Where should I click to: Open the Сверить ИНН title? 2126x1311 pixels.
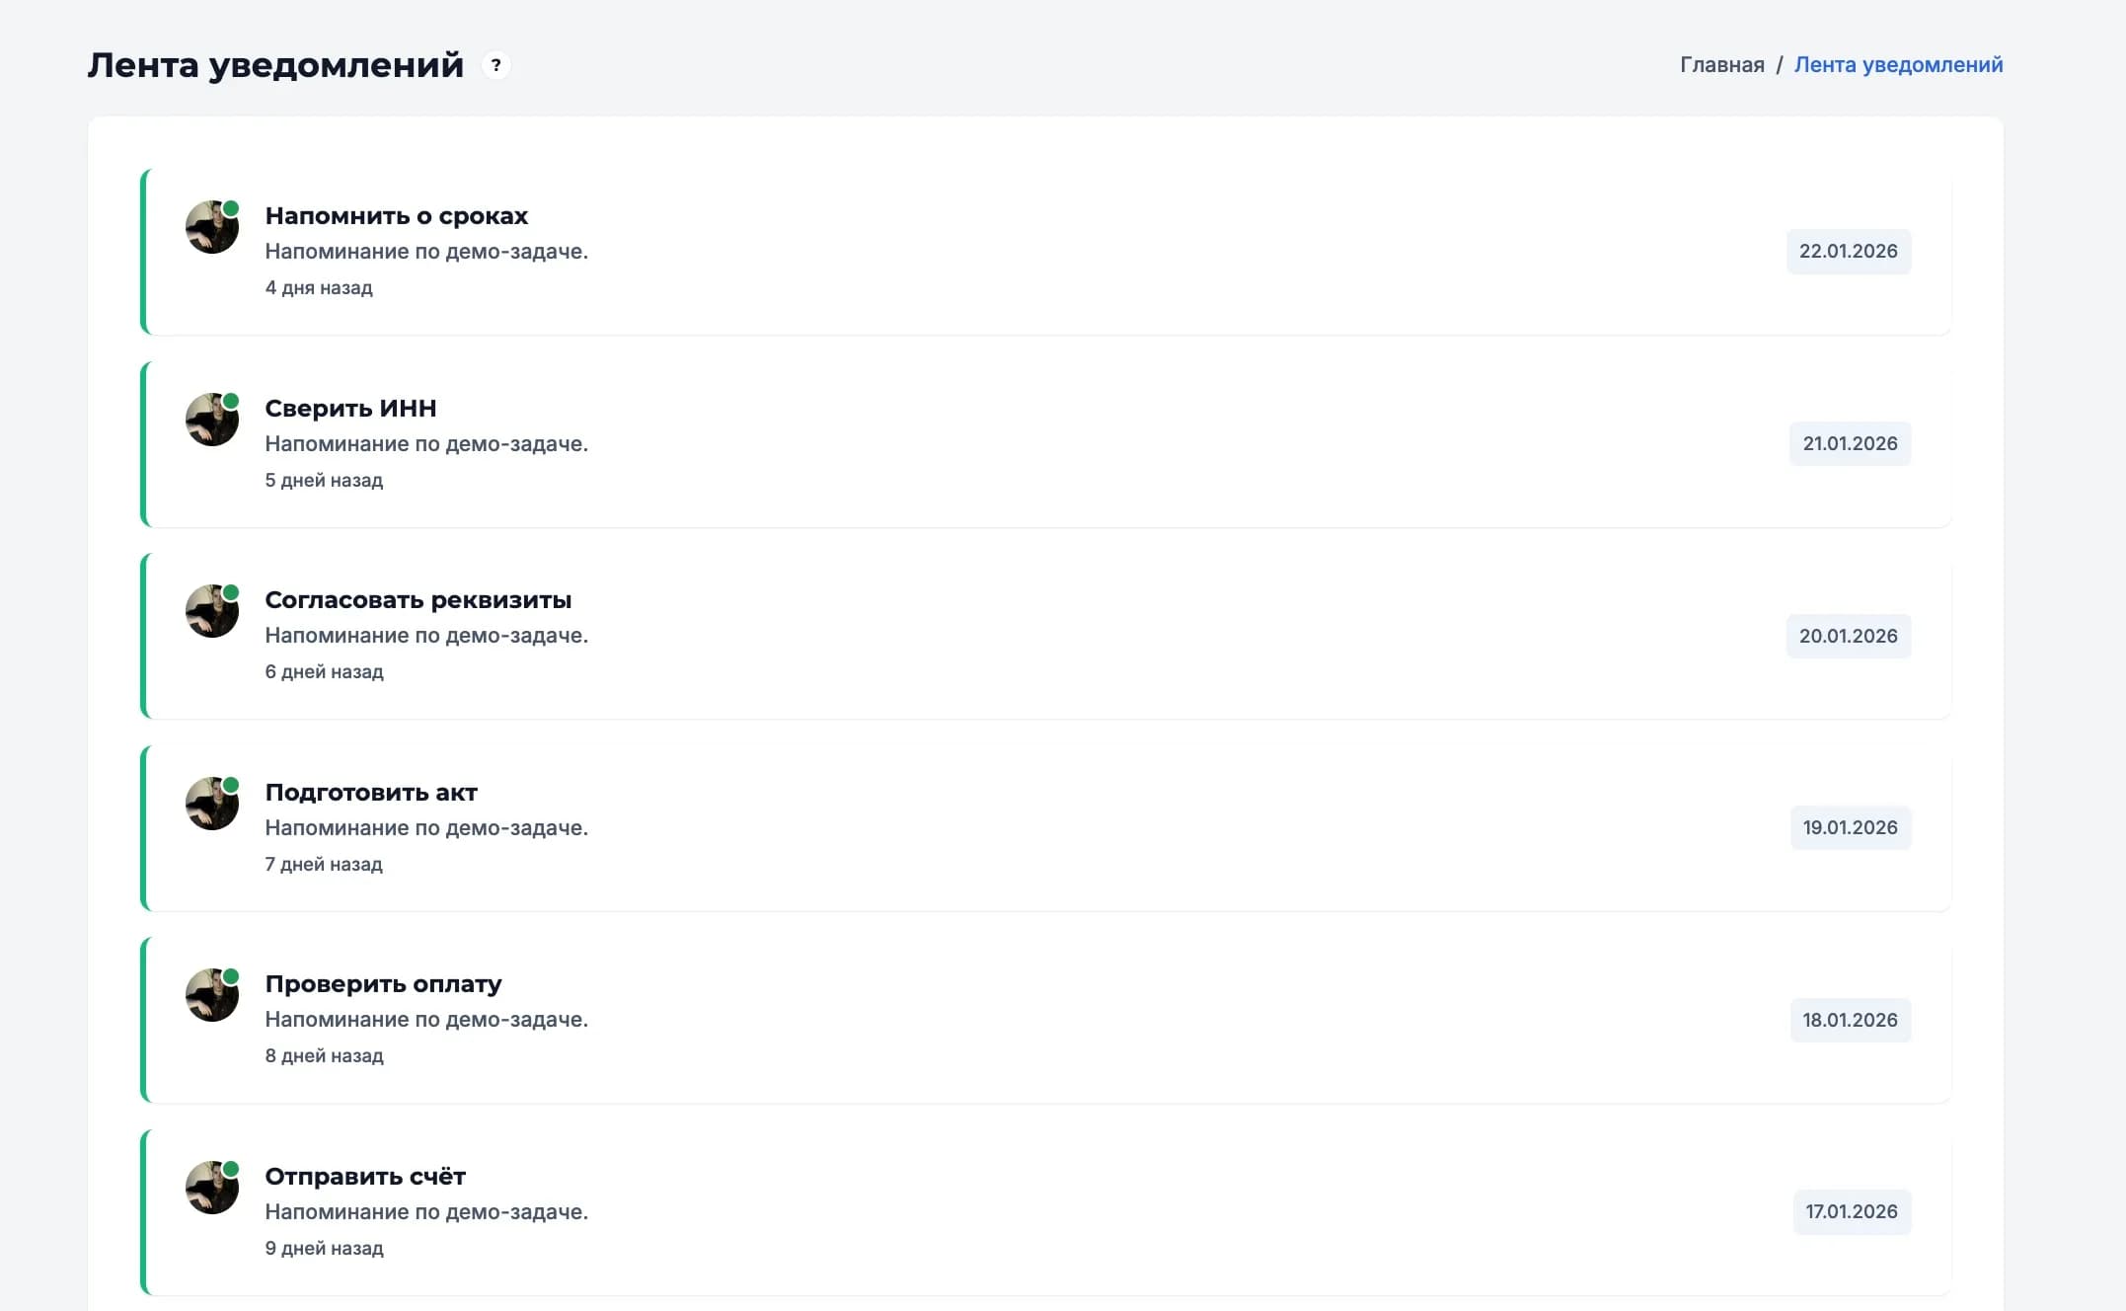pos(350,408)
